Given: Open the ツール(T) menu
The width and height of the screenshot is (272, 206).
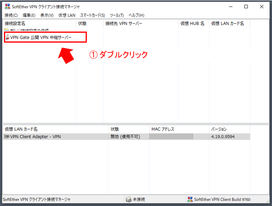Looking at the screenshot, I should pos(117,15).
